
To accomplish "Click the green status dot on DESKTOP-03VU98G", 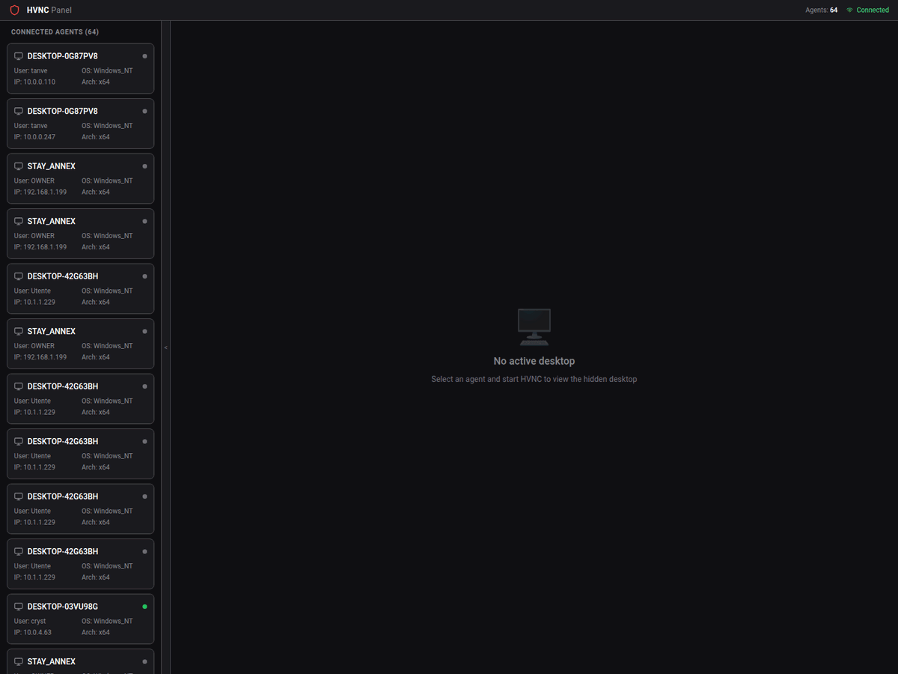I will tap(144, 607).
